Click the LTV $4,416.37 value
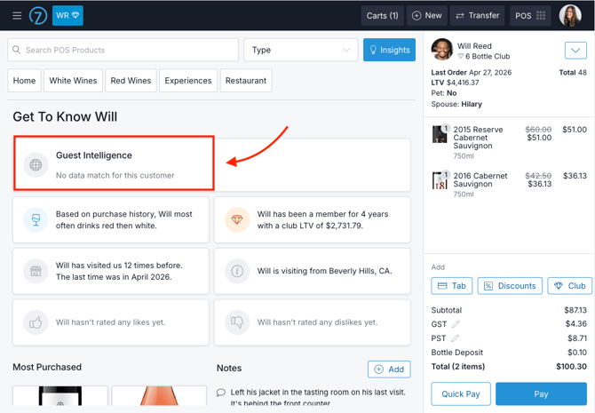The height and width of the screenshot is (413, 595). (x=463, y=83)
